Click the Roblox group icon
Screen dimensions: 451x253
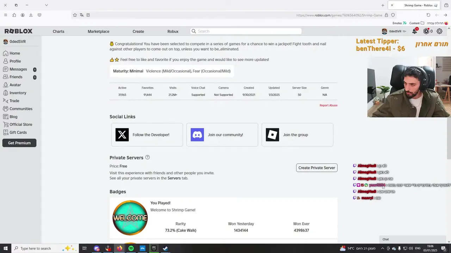click(x=272, y=135)
